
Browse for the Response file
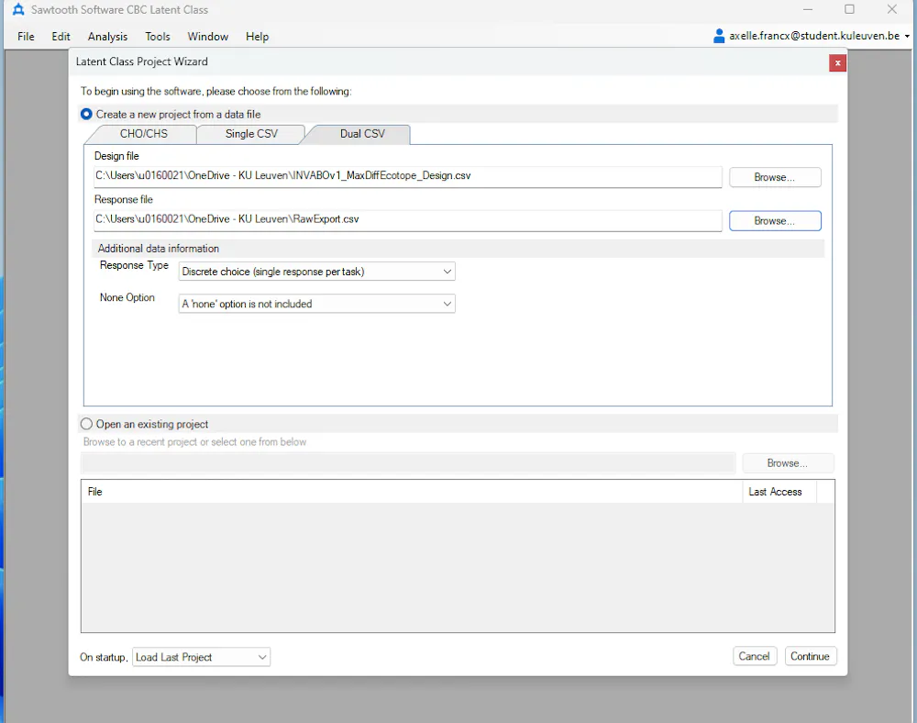pyautogui.click(x=775, y=220)
